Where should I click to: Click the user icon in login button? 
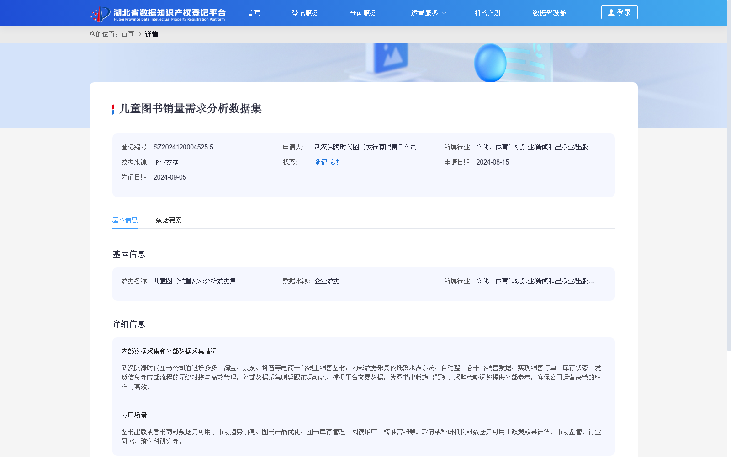tap(611, 13)
